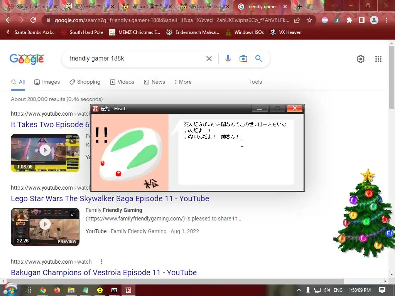Open Task View on taskbar
This screenshot has width=395, height=296.
pyautogui.click(x=27, y=290)
